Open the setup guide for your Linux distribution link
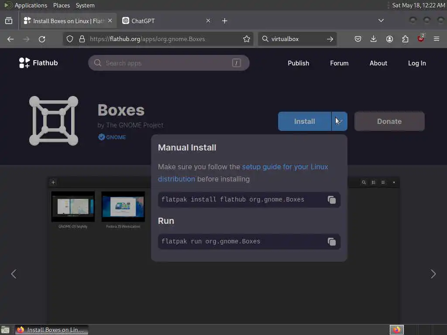The height and width of the screenshot is (335, 447). pyautogui.click(x=243, y=173)
